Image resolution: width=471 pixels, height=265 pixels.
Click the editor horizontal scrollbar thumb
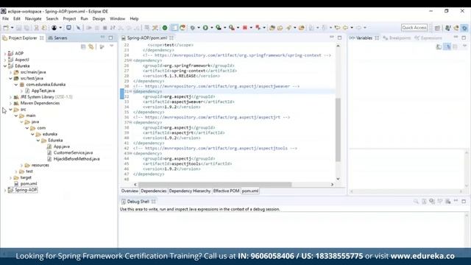(x=215, y=185)
